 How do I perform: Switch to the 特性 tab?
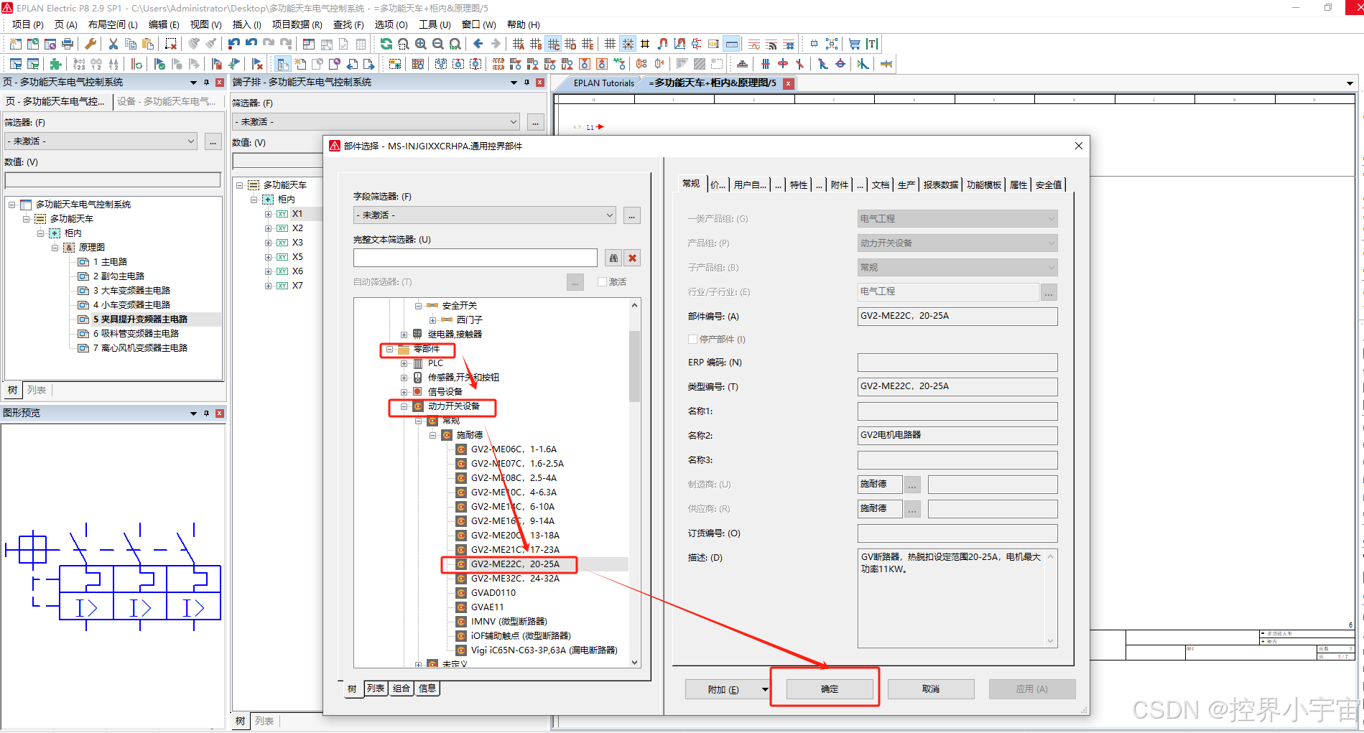click(799, 185)
